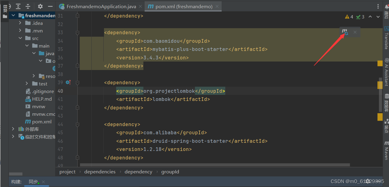Dismiss the Maven reload popup with X

tap(355, 31)
